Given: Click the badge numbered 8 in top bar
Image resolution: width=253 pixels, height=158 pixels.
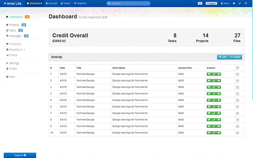Looking at the screenshot, I should [200, 3].
